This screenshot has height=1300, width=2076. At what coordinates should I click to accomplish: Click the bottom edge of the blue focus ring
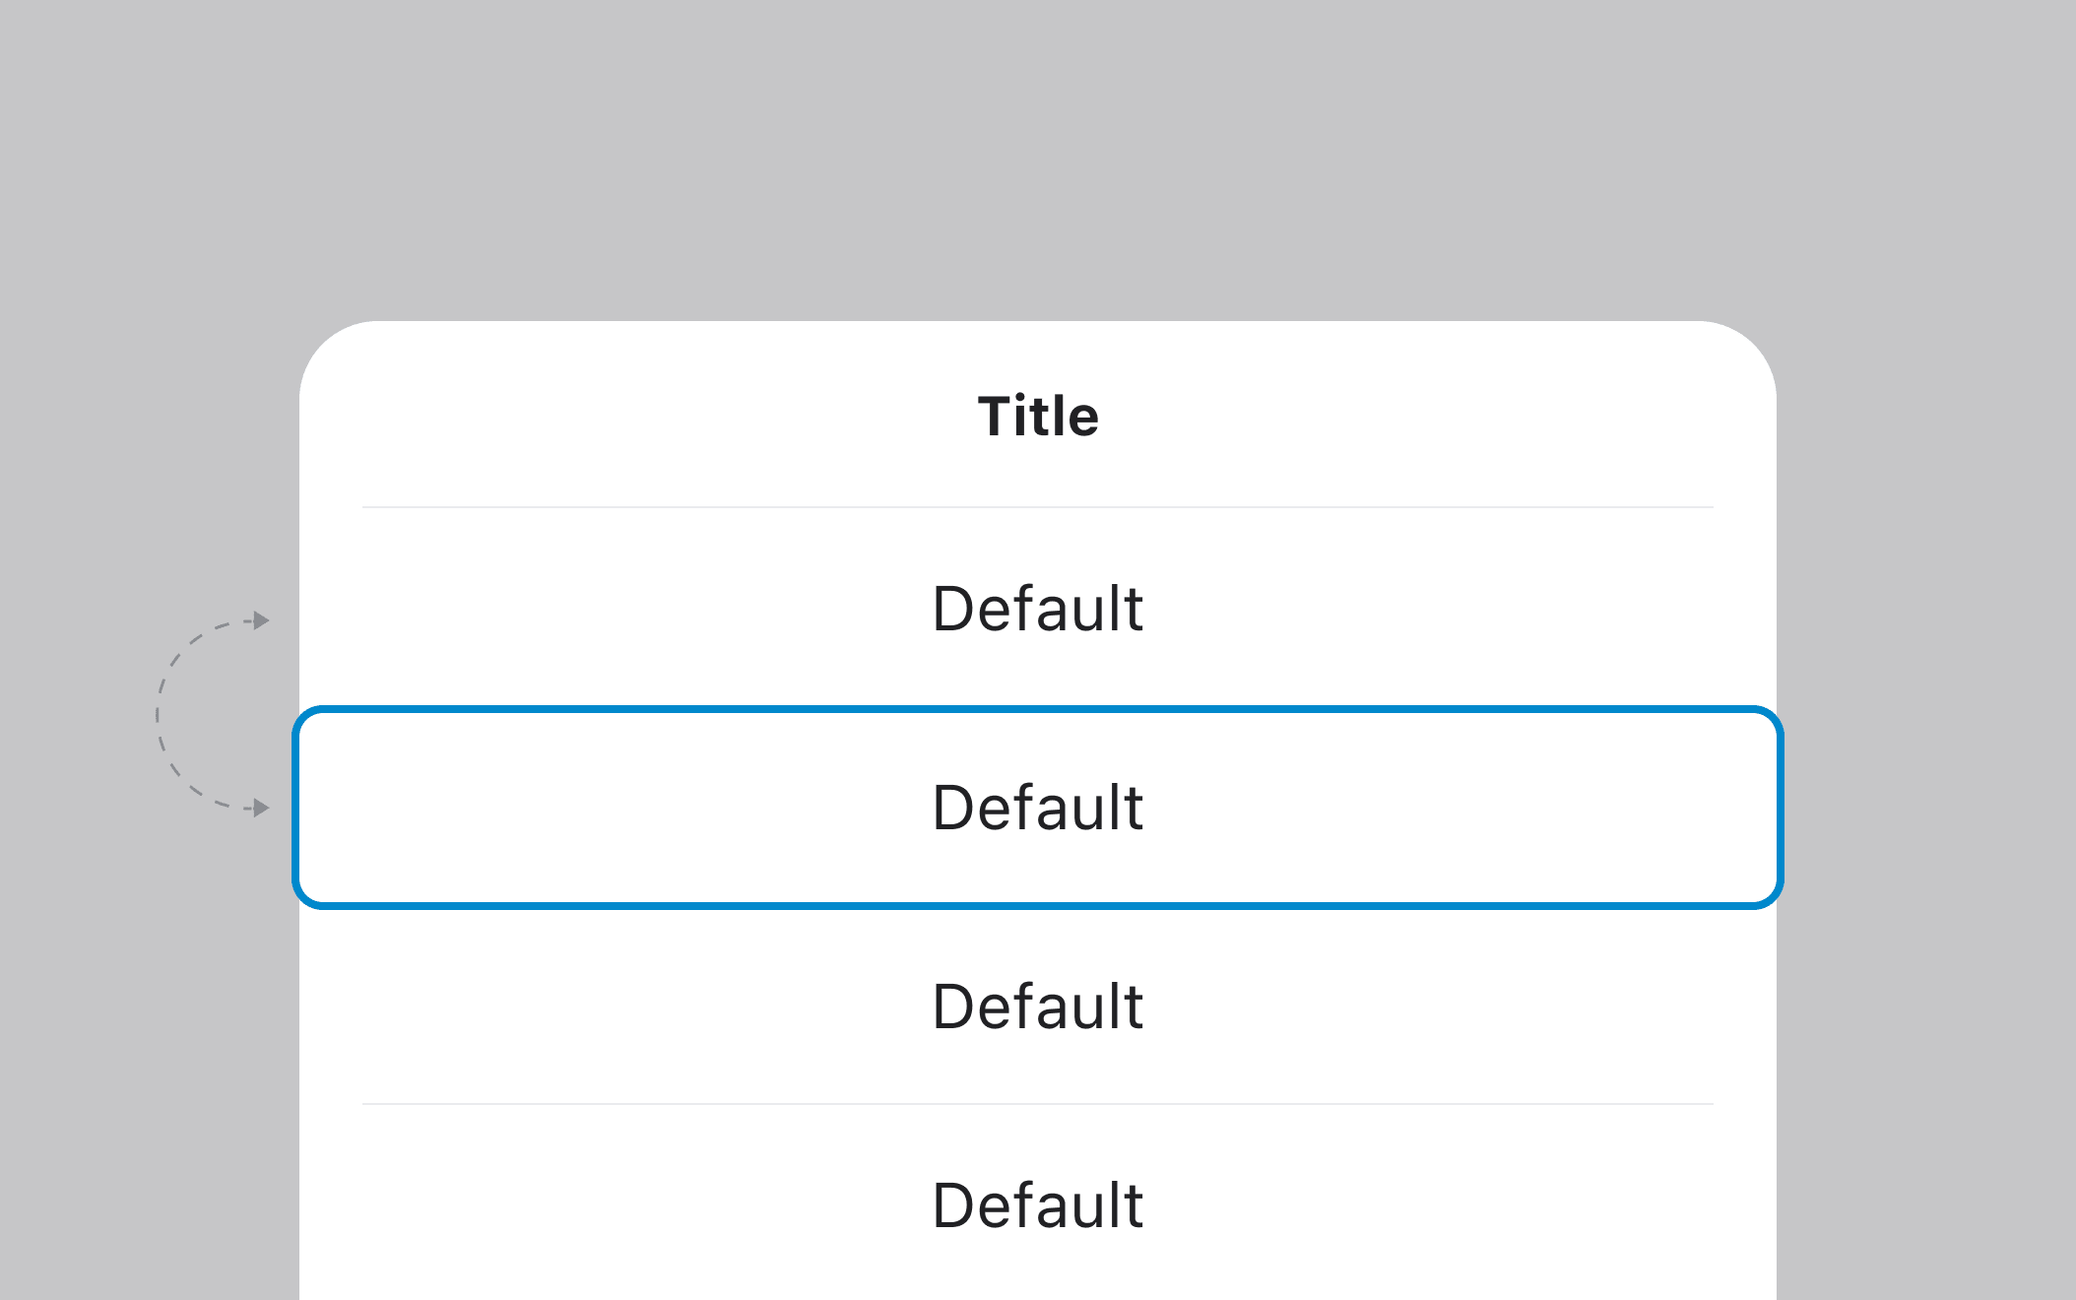[x=1038, y=905]
